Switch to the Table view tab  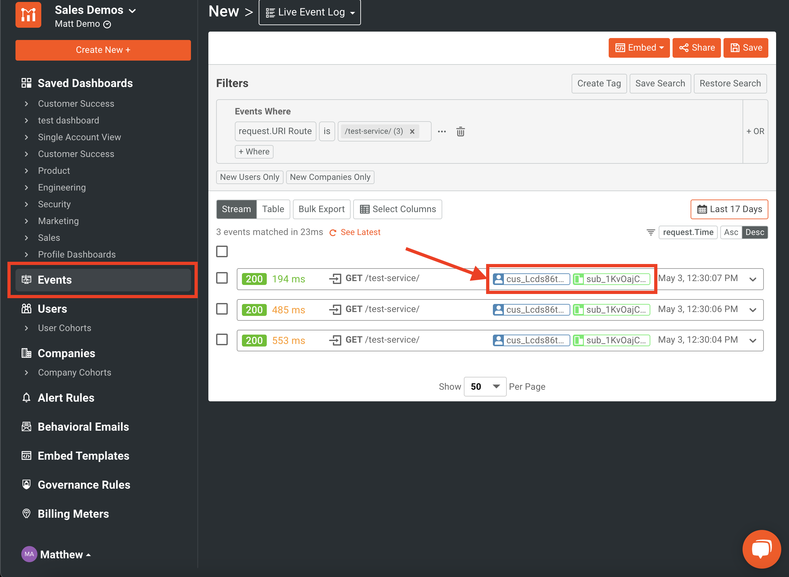(x=273, y=209)
